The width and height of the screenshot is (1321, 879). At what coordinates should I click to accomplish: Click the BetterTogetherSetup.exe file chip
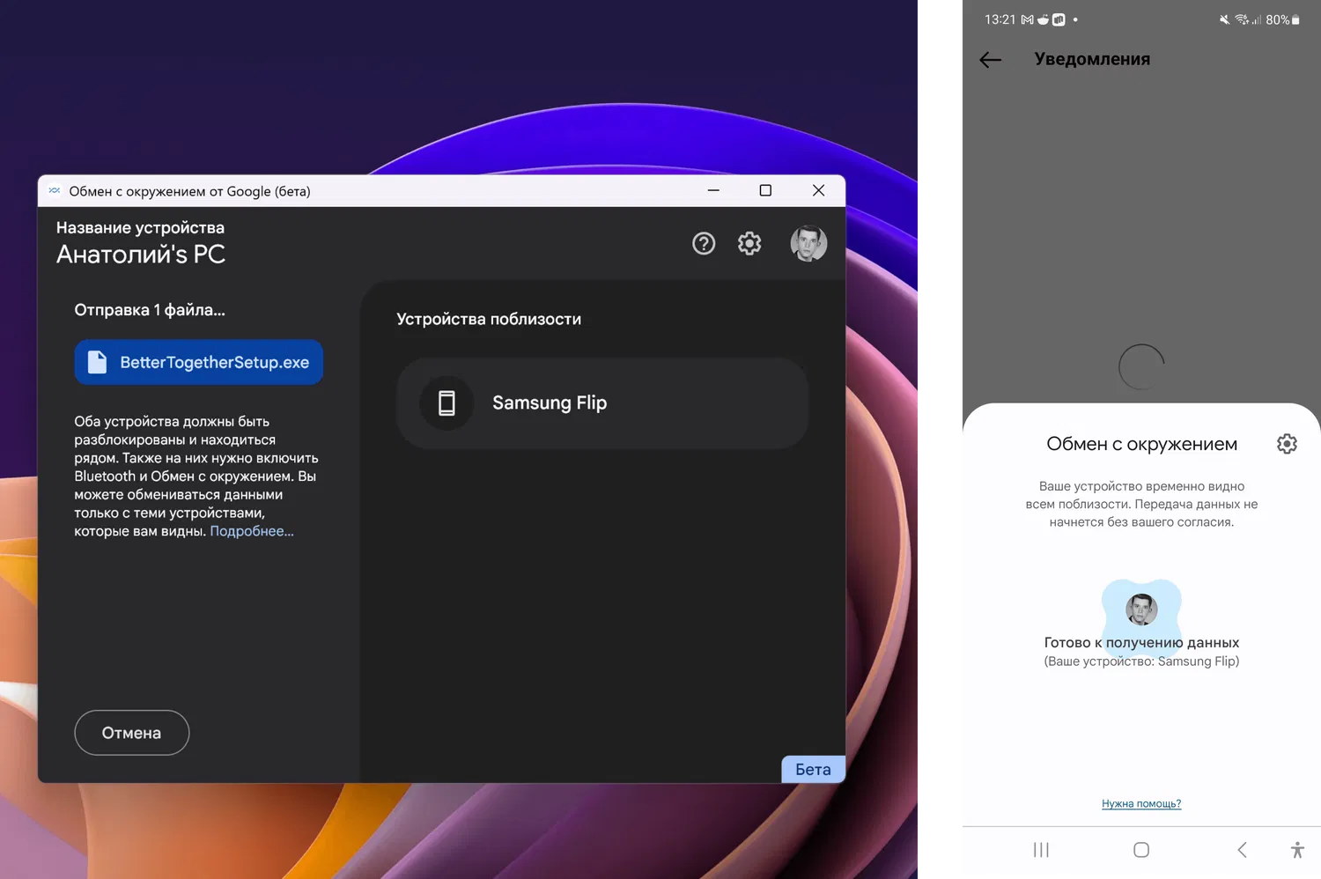199,362
